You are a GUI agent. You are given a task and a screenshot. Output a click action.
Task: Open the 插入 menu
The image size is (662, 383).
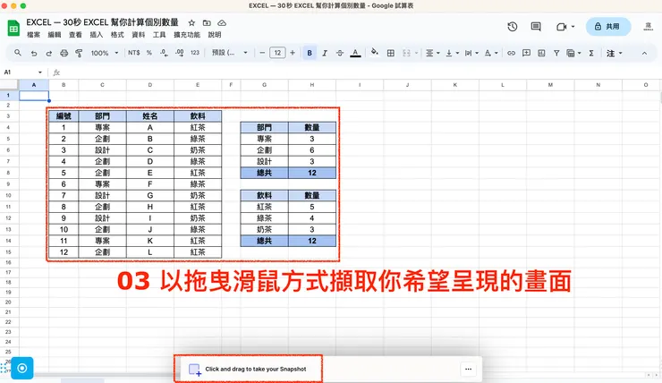tap(97, 35)
